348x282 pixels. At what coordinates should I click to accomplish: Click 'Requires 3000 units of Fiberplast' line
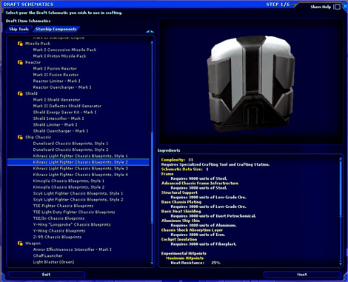click(204, 244)
